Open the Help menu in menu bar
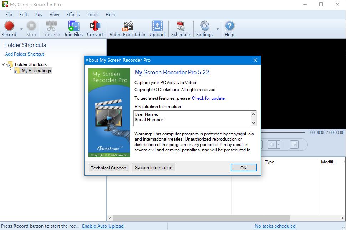Image resolution: width=346 pixels, height=230 pixels. (x=110, y=15)
